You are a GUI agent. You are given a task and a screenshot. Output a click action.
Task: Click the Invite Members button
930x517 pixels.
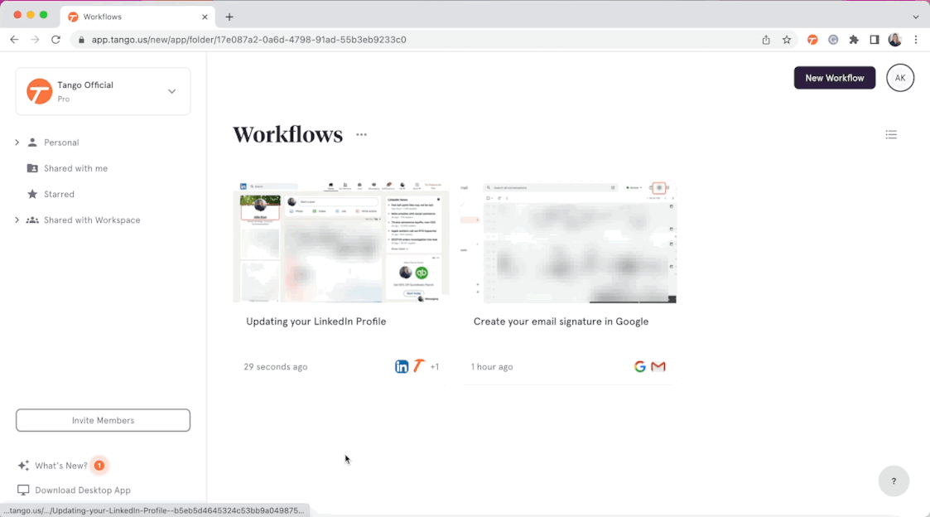(x=104, y=420)
